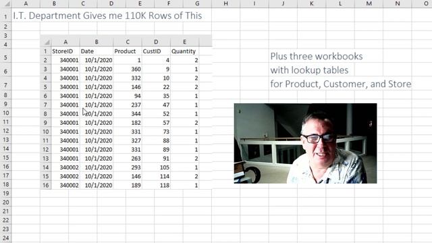Select worksheet column header N
The height and width of the screenshot is (243, 432).
click(398, 3)
